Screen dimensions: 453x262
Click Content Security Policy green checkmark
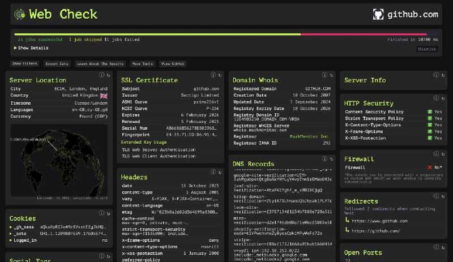point(430,112)
